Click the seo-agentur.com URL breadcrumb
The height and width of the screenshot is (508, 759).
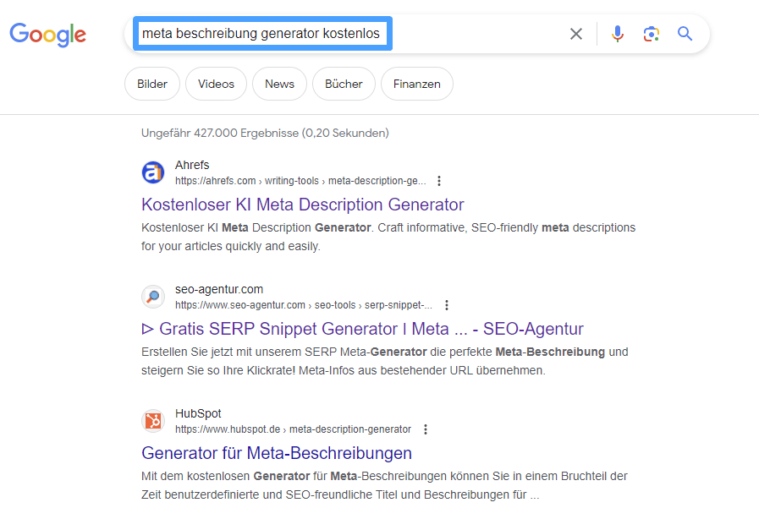pos(304,305)
